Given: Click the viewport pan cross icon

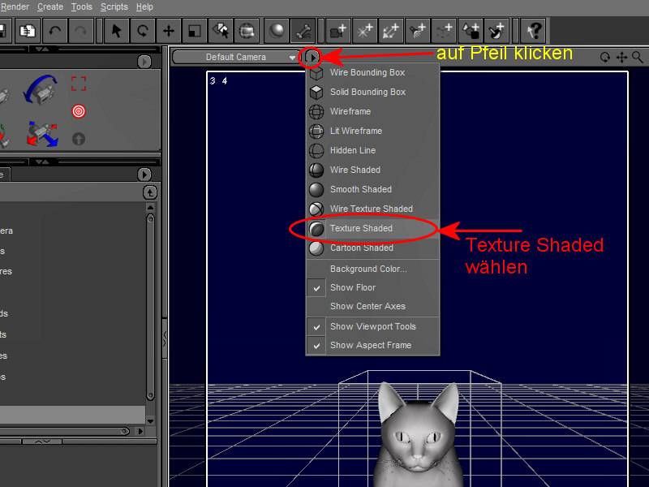Looking at the screenshot, I should 621,57.
